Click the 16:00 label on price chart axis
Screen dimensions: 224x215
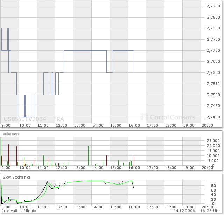tap(134, 125)
